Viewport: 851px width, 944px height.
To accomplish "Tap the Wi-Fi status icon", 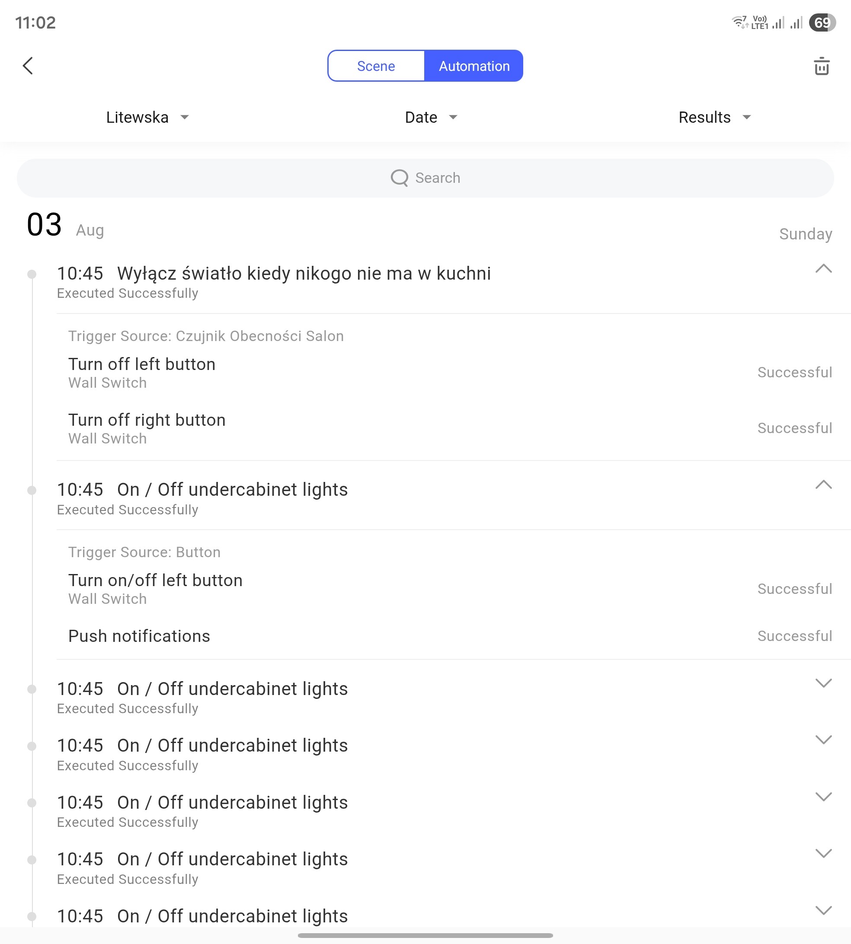I will [739, 22].
